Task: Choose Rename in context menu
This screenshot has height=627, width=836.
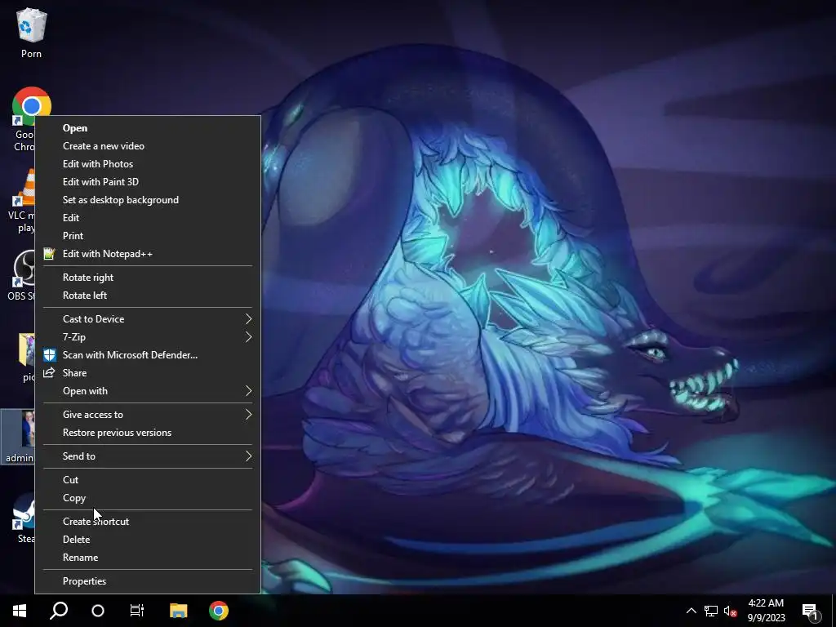Action: coord(148,558)
